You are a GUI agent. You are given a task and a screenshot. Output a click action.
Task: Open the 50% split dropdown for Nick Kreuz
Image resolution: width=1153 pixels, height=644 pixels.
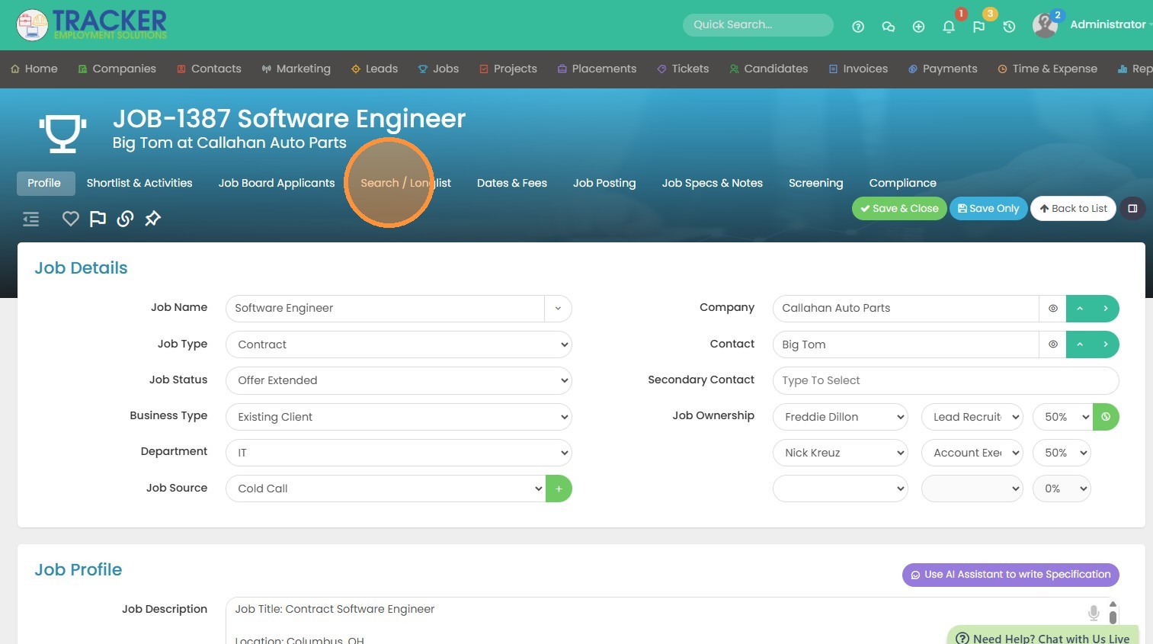1062,453
